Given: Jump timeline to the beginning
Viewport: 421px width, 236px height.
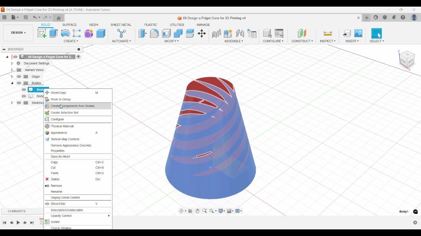Looking at the screenshot, I should point(5,222).
